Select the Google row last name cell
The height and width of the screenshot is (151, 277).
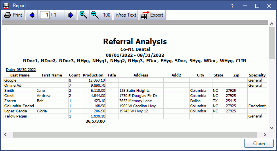coord(20,80)
